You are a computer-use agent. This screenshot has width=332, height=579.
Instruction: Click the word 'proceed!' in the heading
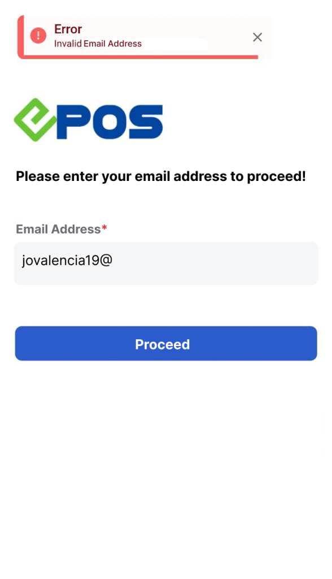pos(276,177)
